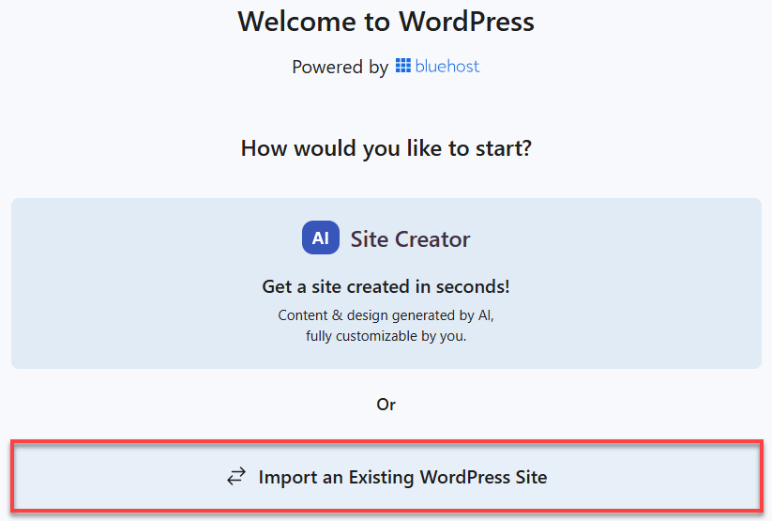The width and height of the screenshot is (772, 521).
Task: Click the 'Site Creator' title text
Action: (410, 239)
